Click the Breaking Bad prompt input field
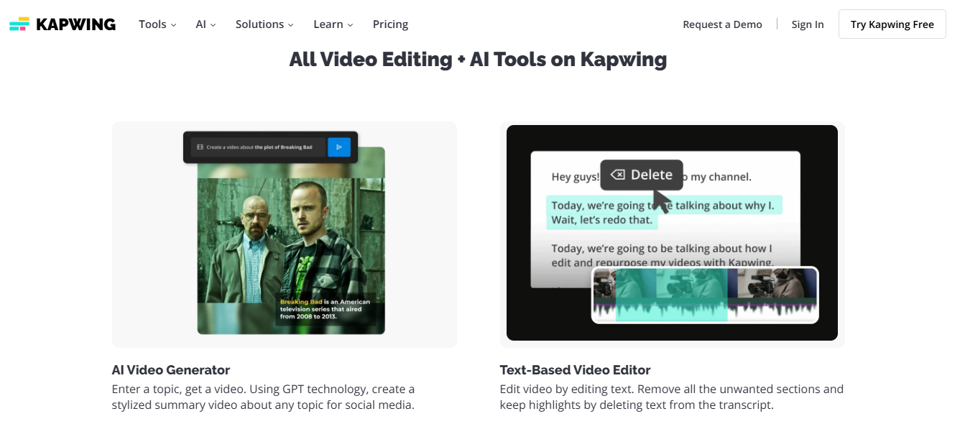960x424 pixels. [259, 147]
